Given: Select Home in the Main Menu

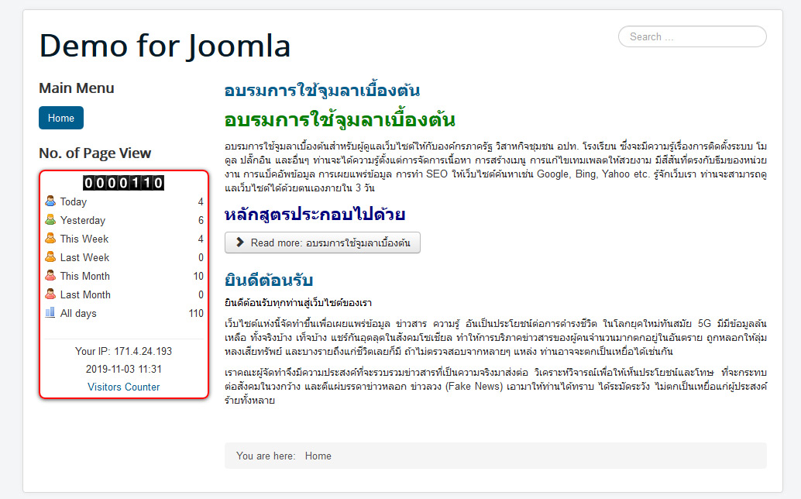Looking at the screenshot, I should click(x=60, y=118).
